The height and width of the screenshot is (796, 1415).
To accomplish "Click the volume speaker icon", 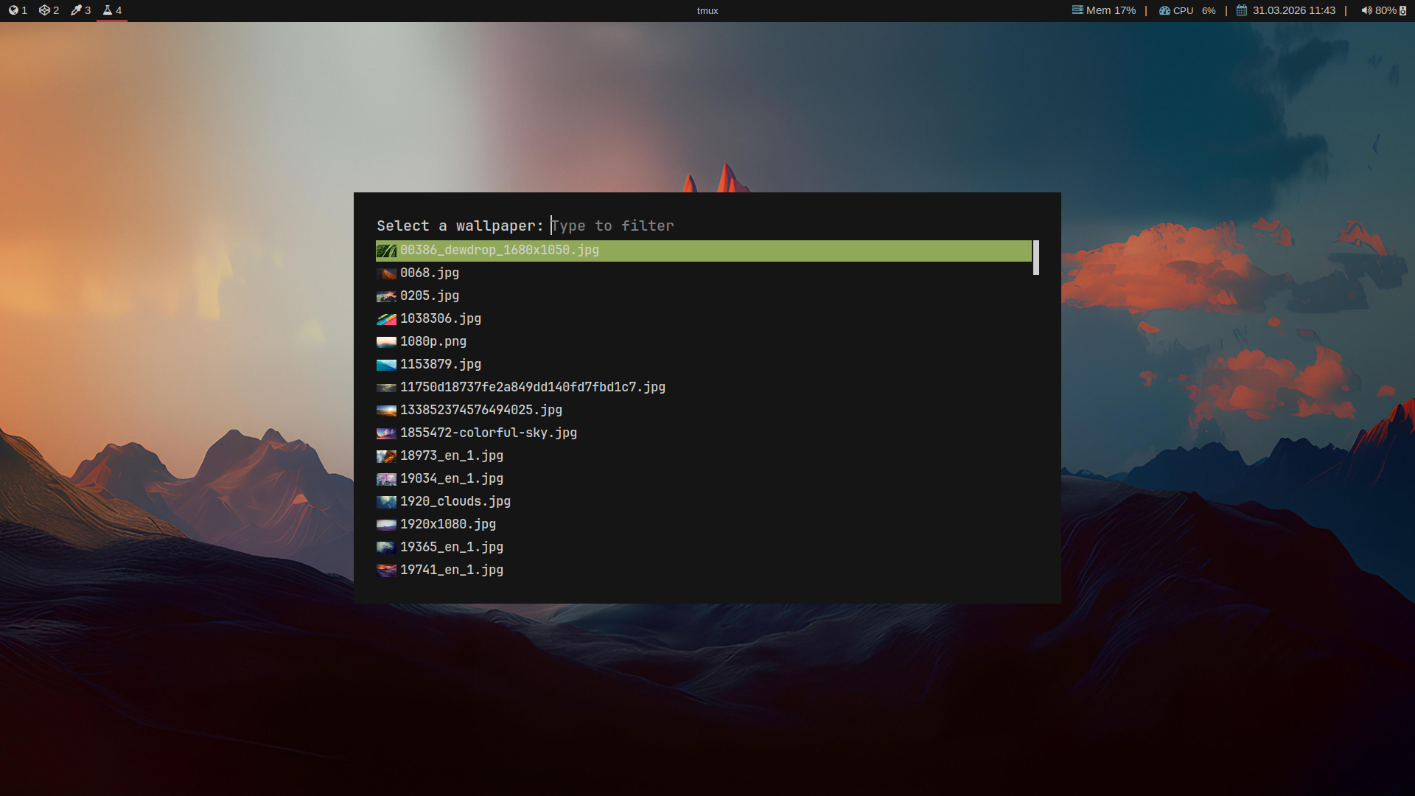I will (x=1366, y=10).
